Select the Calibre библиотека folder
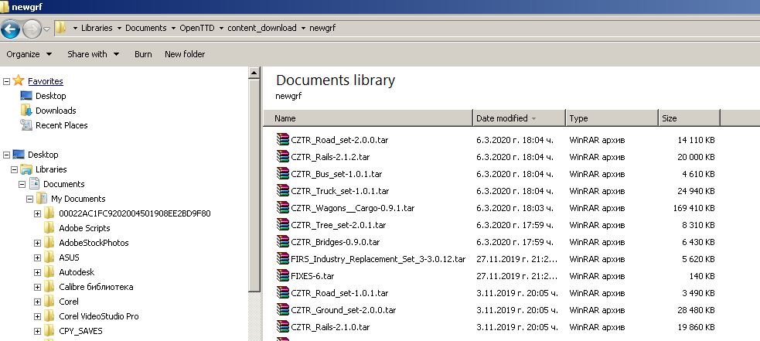 coord(96,287)
